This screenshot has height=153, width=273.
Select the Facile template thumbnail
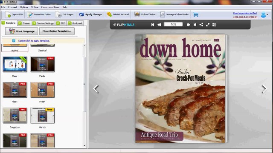pyautogui.click(x=43, y=64)
